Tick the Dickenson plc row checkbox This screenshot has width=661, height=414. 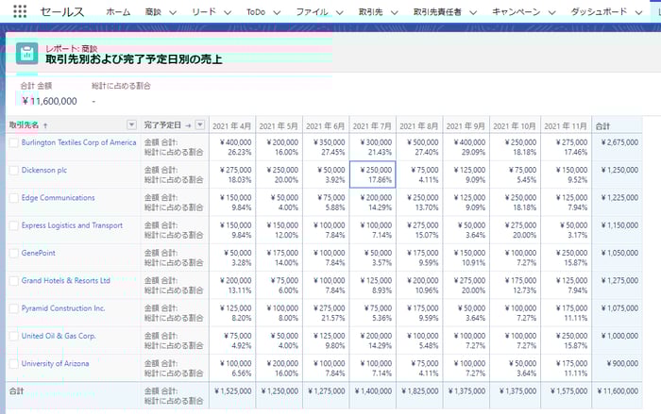point(14,171)
